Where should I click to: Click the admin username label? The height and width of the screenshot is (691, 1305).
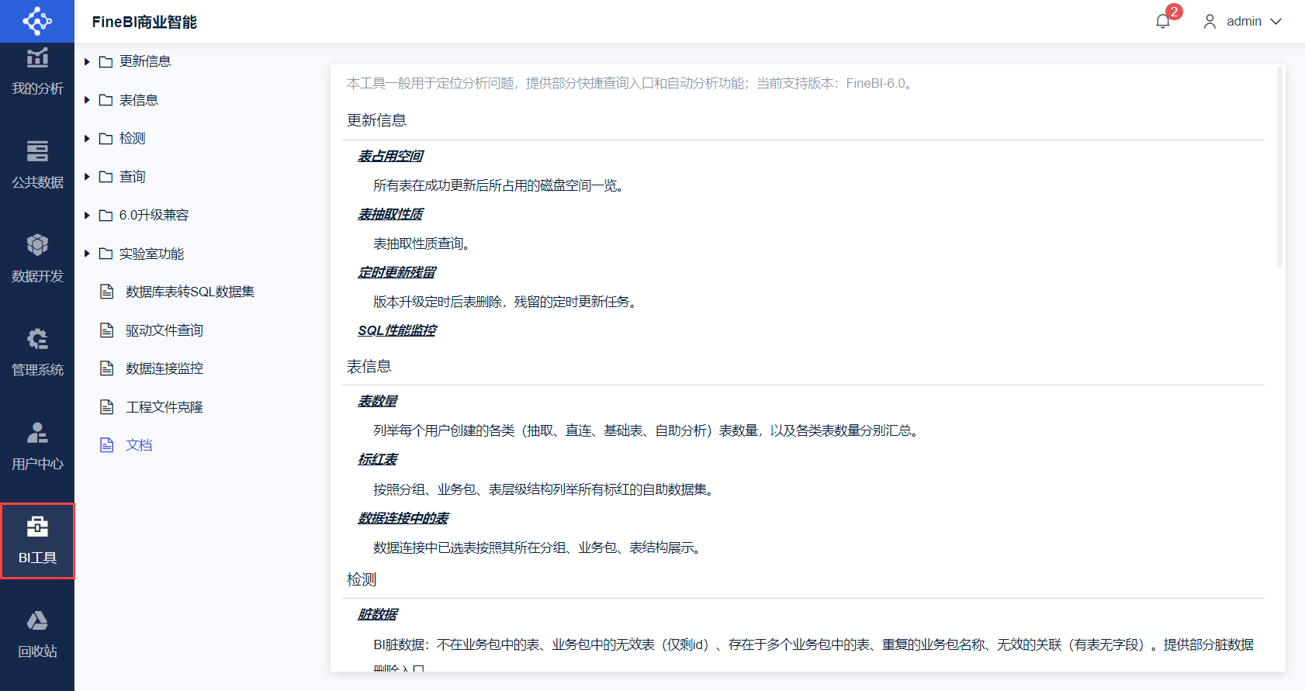pos(1244,22)
